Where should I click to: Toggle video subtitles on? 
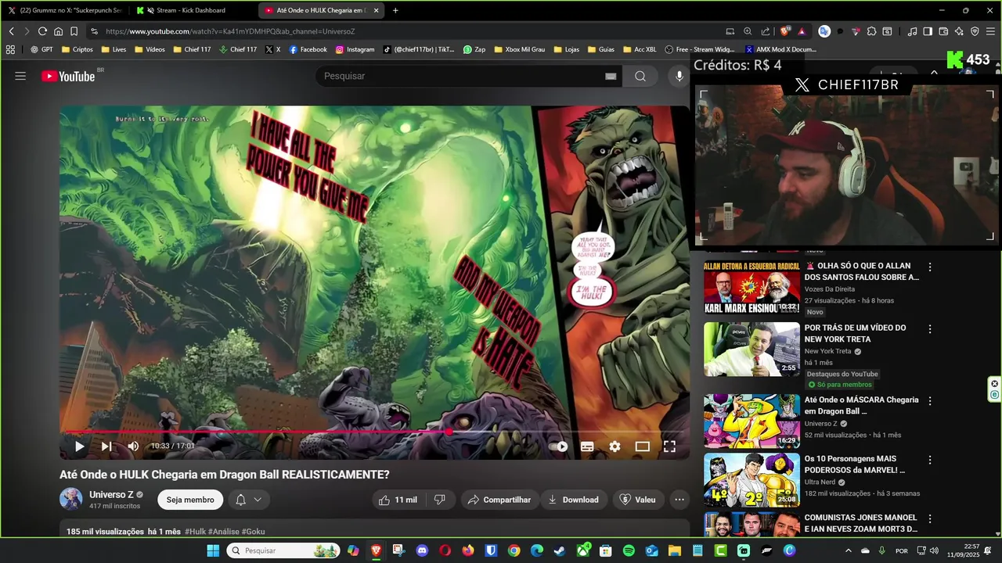587,446
